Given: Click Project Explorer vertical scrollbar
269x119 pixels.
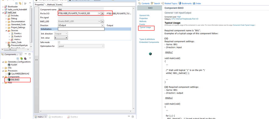Looking at the screenshot, I should (x=31, y=25).
